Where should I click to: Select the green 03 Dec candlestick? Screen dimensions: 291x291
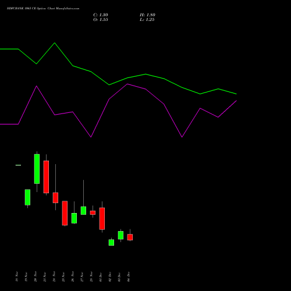click(120, 235)
